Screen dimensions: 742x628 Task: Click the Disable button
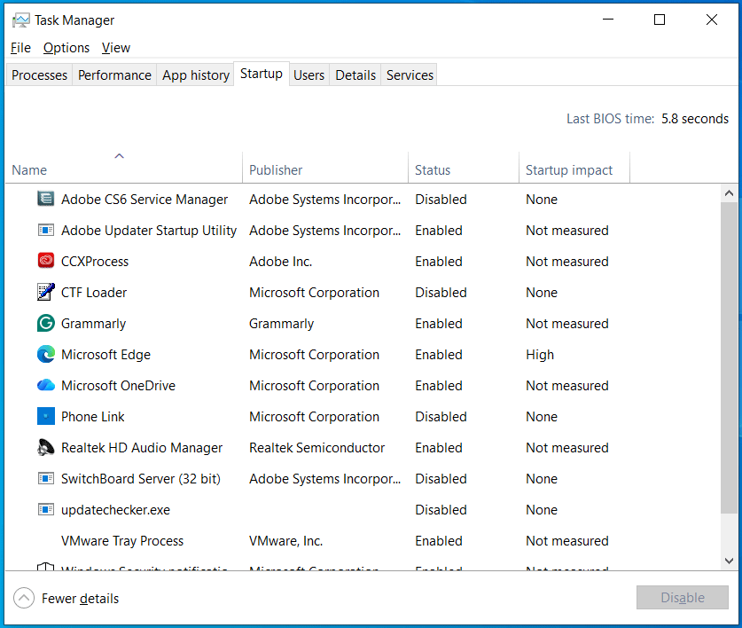(x=682, y=597)
